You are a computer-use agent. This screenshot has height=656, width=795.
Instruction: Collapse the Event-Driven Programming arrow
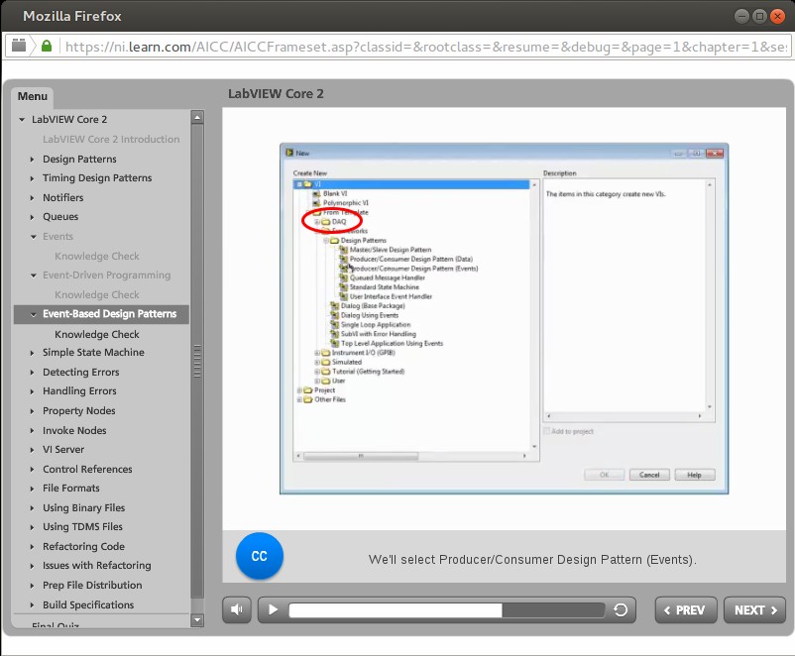point(34,275)
